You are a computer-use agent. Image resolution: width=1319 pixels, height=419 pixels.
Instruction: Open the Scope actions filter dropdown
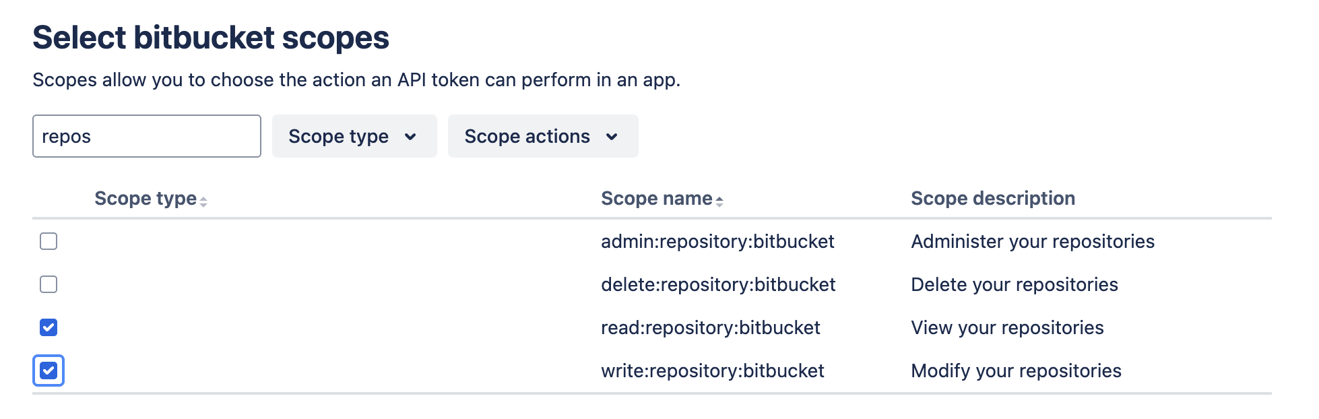[542, 136]
